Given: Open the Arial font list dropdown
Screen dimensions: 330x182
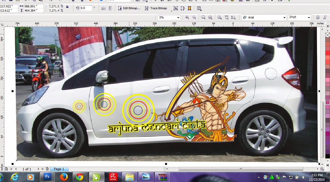Looking at the screenshot, I should point(284,17).
